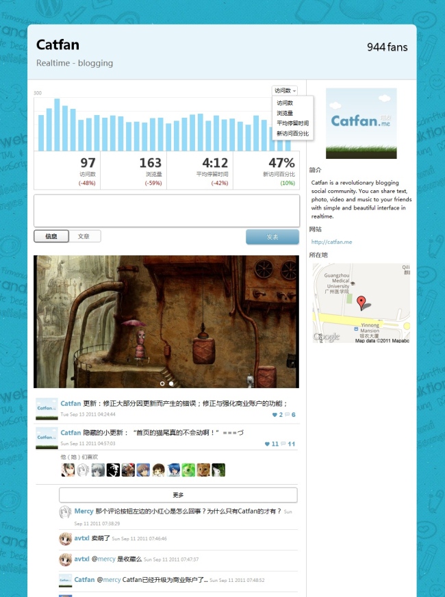This screenshot has height=597, width=445.
Task: Select 访问数 in the dropdown list
Action: (285, 103)
